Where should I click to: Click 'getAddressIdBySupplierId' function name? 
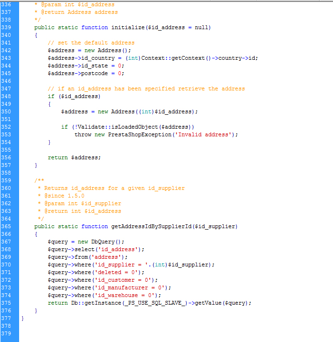[151, 226]
